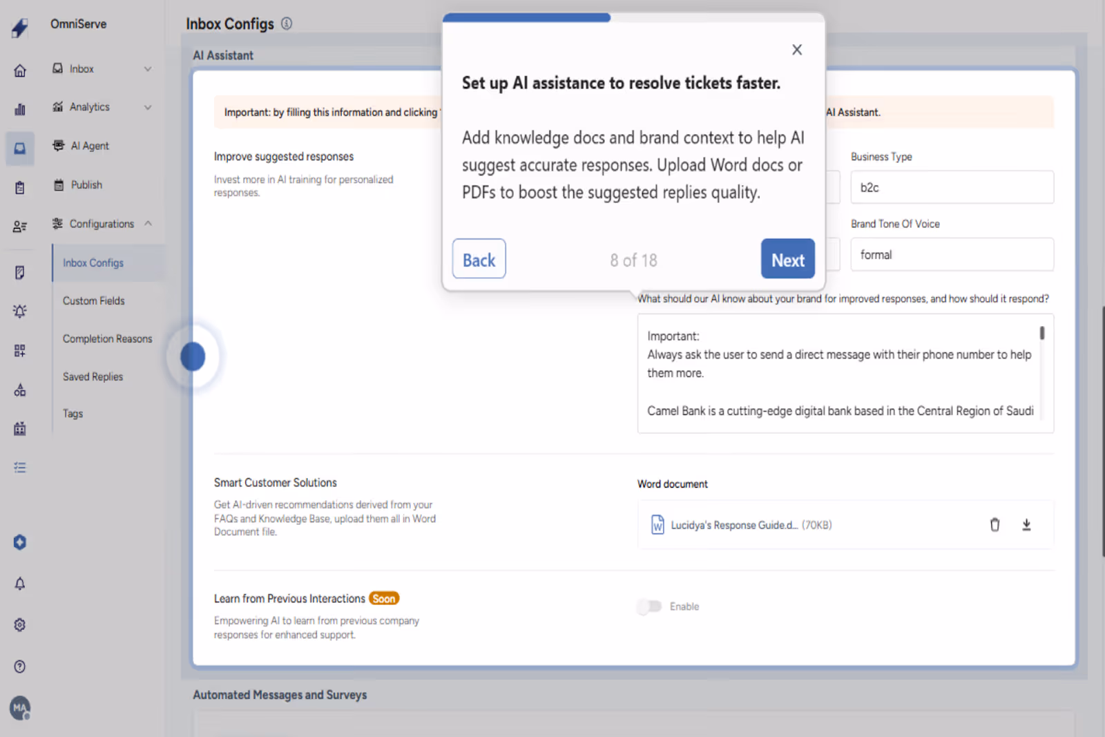Click the Soon badge

pos(384,599)
